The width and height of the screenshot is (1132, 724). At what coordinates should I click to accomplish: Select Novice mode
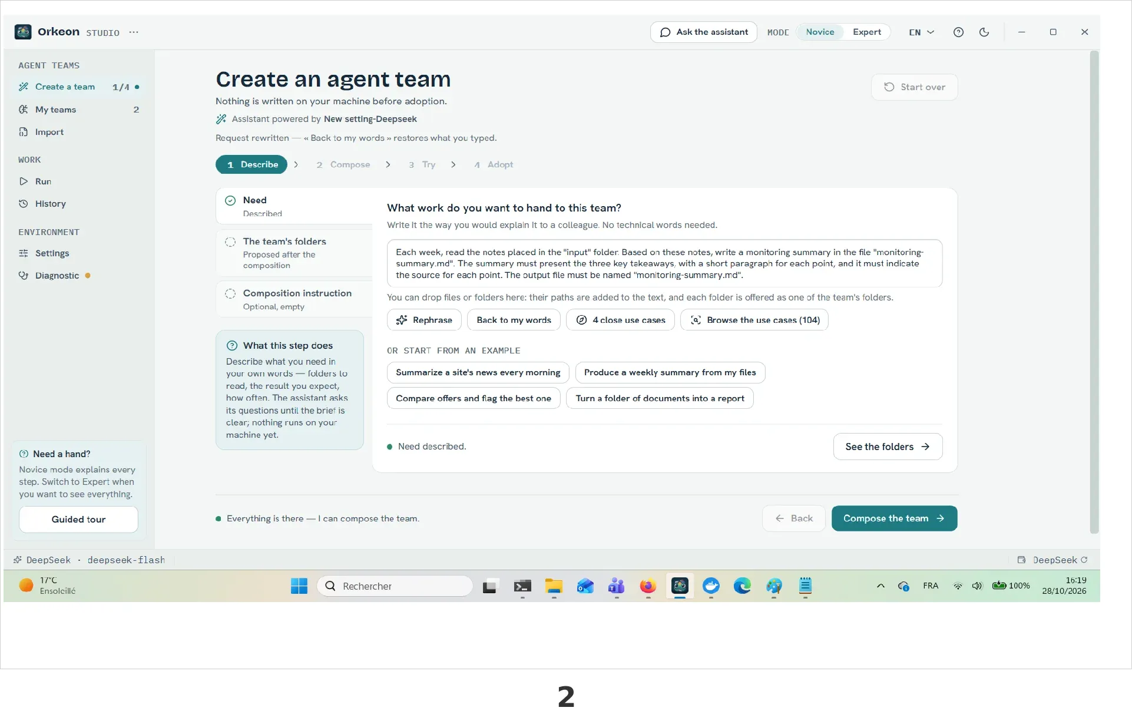(x=820, y=32)
